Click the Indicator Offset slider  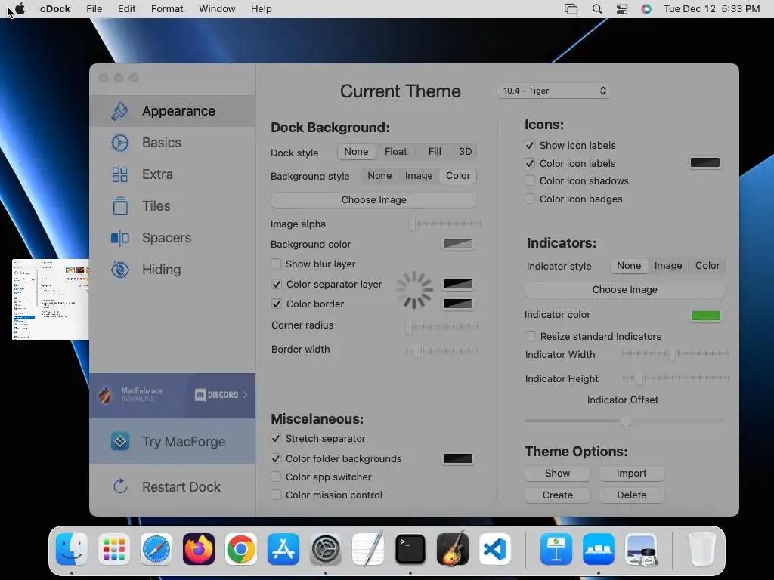[625, 421]
